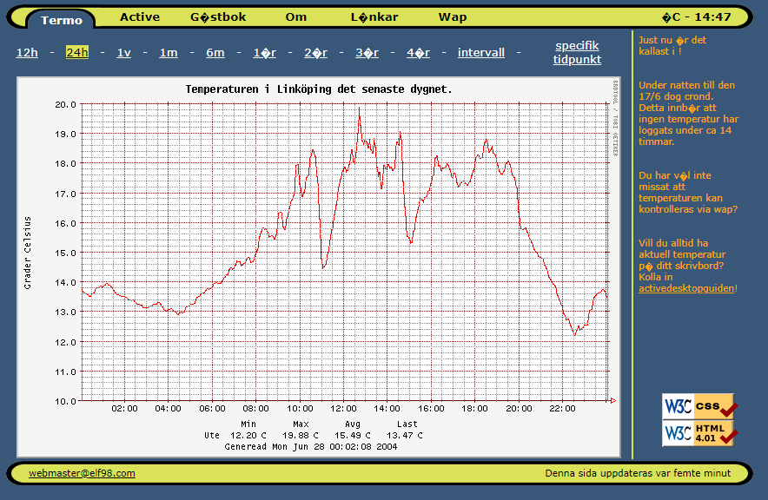
Task: Show the 2år two-year graph
Action: pos(315,53)
